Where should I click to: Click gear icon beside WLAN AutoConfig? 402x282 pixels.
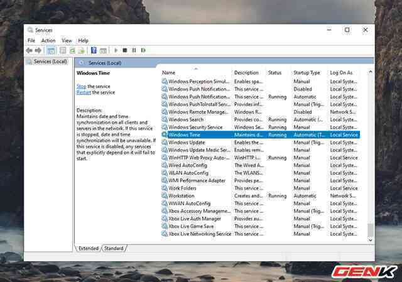165,173
